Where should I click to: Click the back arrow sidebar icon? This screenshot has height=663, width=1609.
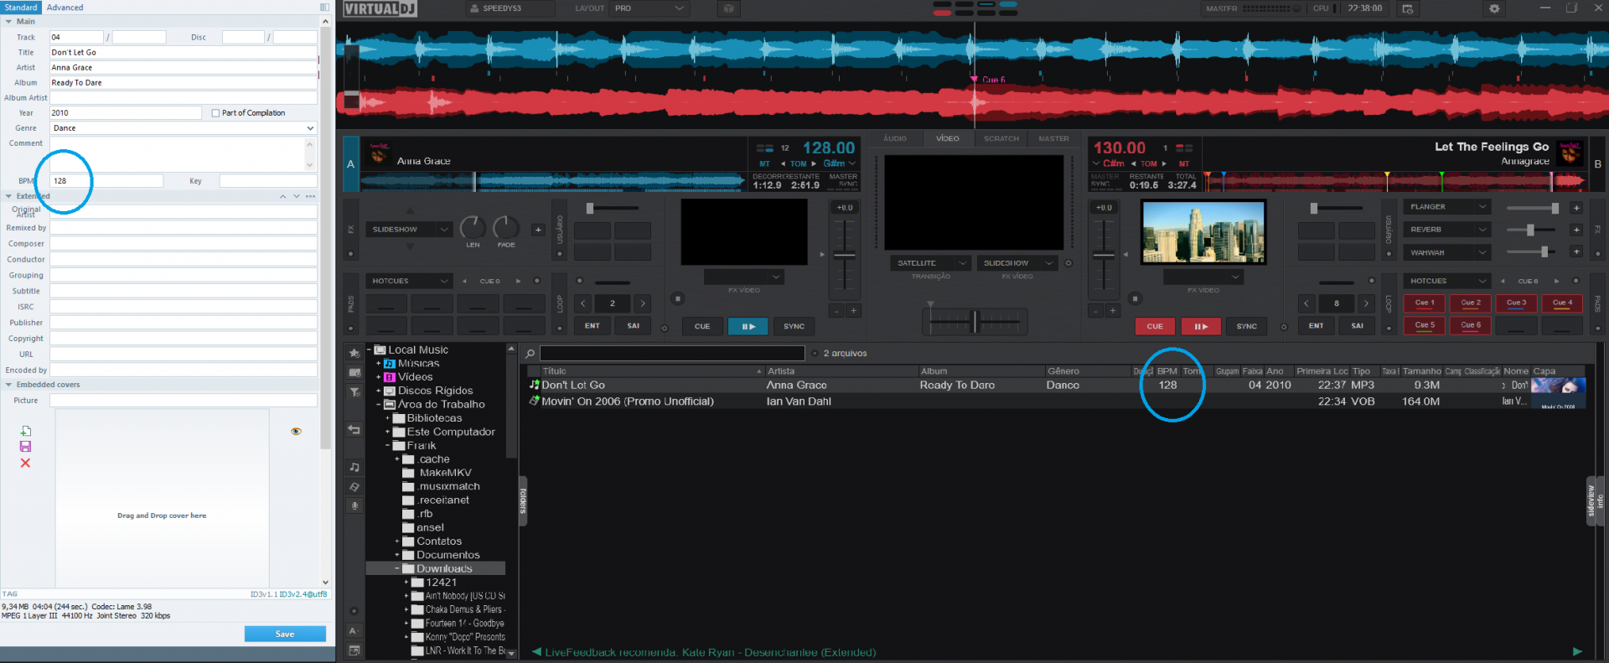pos(354,430)
